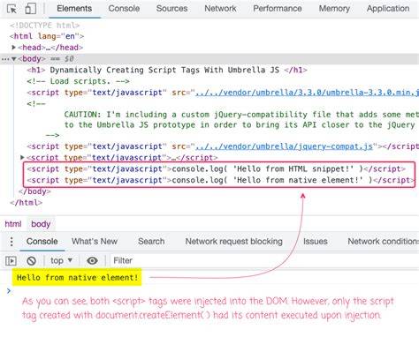
Task: Activate the inspect element picker icon
Action: coord(11,9)
